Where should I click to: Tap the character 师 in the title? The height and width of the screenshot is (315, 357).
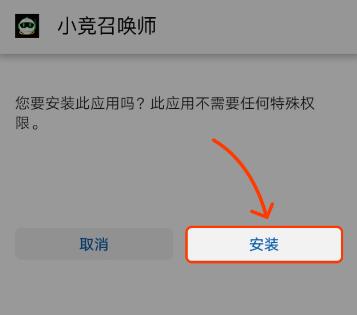tap(147, 26)
